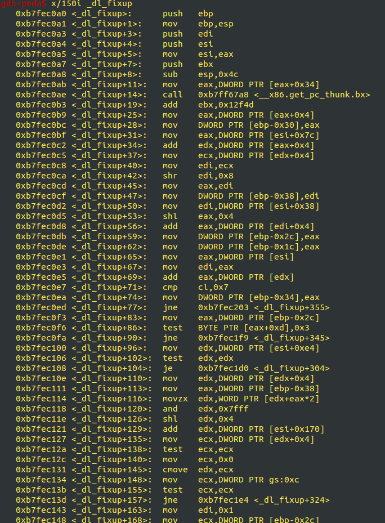
Task: Click the movzx instruction mnemonic
Action: point(175,399)
